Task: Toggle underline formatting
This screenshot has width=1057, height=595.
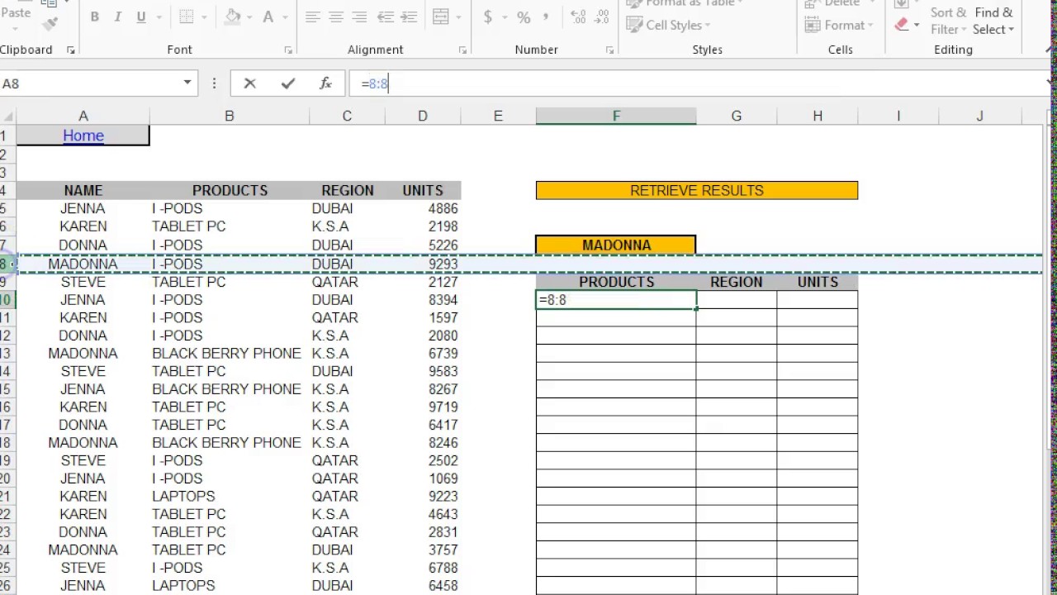Action: point(141,17)
